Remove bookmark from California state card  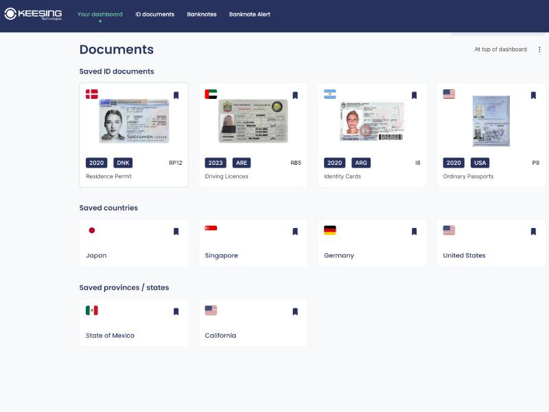295,312
